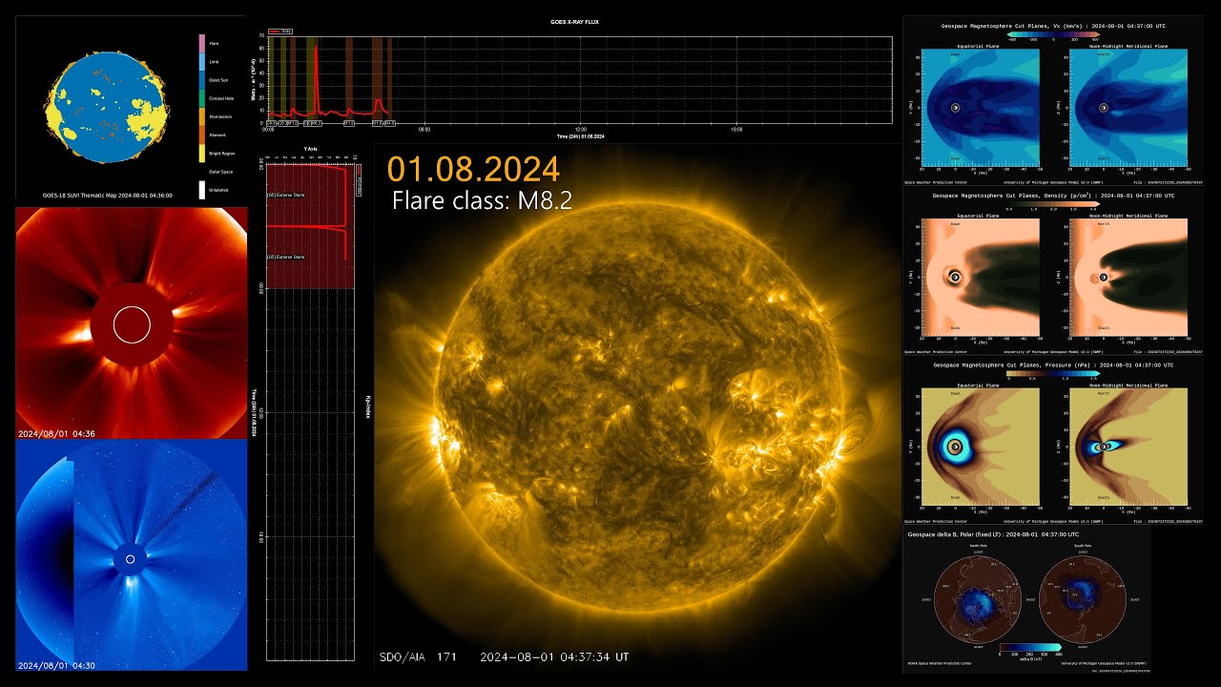
Task: Click the Filament legend swatch
Action: tap(202, 135)
